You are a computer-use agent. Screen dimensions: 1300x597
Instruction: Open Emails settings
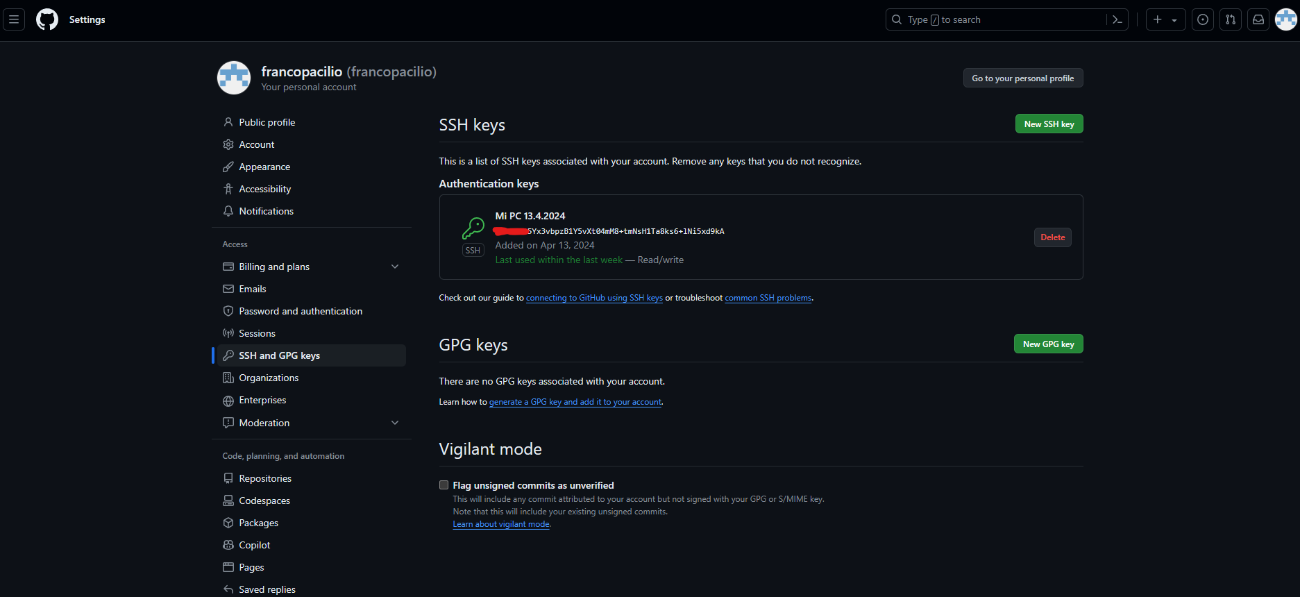click(312, 289)
